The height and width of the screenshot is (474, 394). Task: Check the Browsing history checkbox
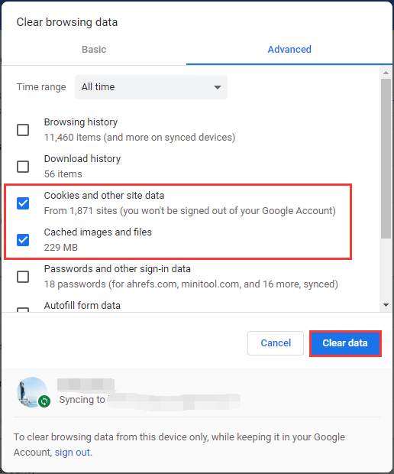tap(23, 130)
